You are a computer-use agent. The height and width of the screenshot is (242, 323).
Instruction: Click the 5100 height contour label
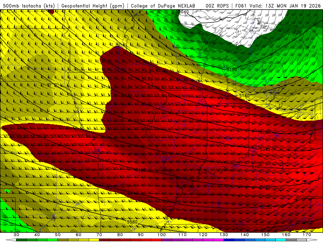pos(232,70)
